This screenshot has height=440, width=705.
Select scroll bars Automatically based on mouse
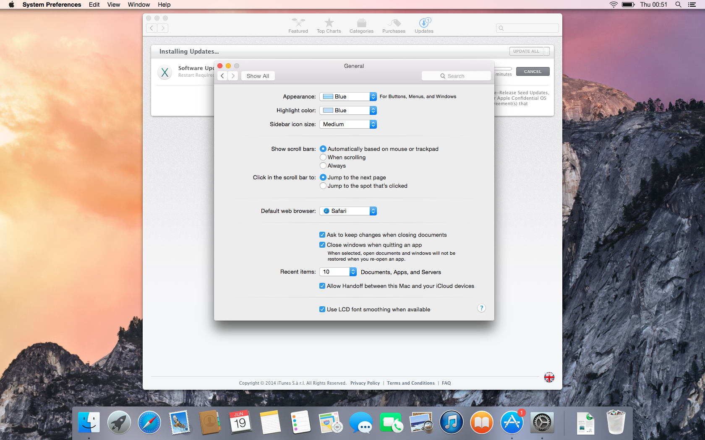point(323,149)
